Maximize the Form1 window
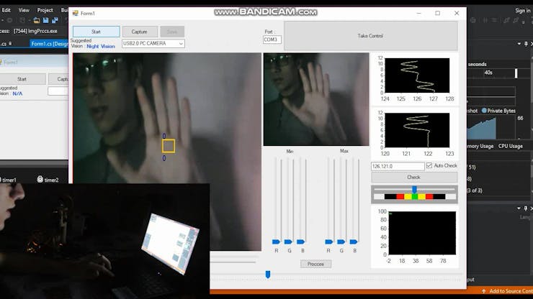This screenshot has width=533, height=299. tap(438, 13)
